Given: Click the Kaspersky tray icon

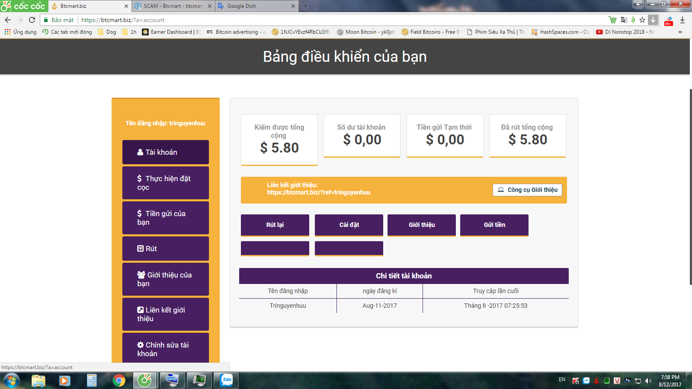Looking at the screenshot, I should point(576,381).
